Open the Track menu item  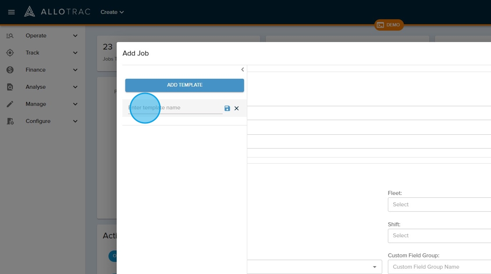pos(32,53)
